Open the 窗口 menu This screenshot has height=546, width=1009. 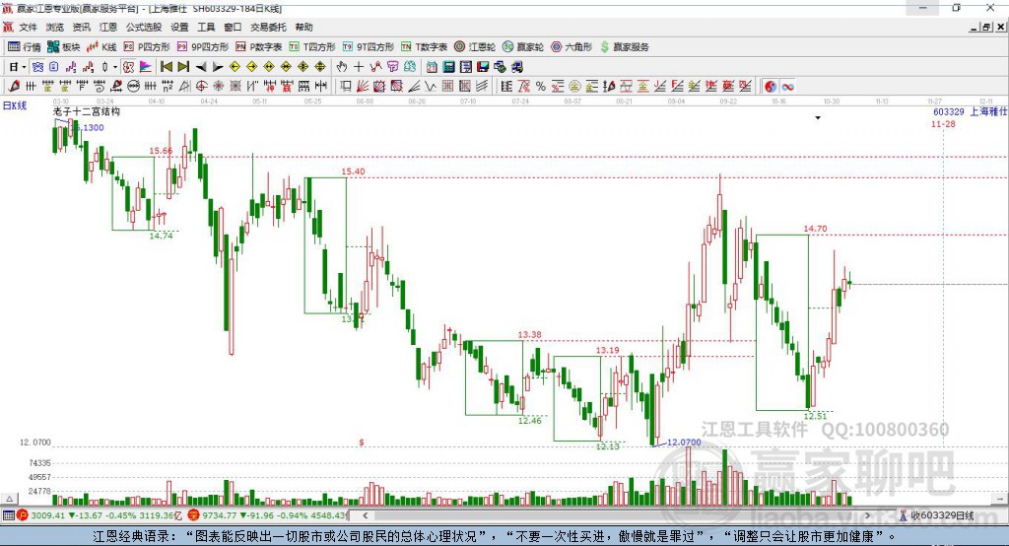[x=233, y=27]
